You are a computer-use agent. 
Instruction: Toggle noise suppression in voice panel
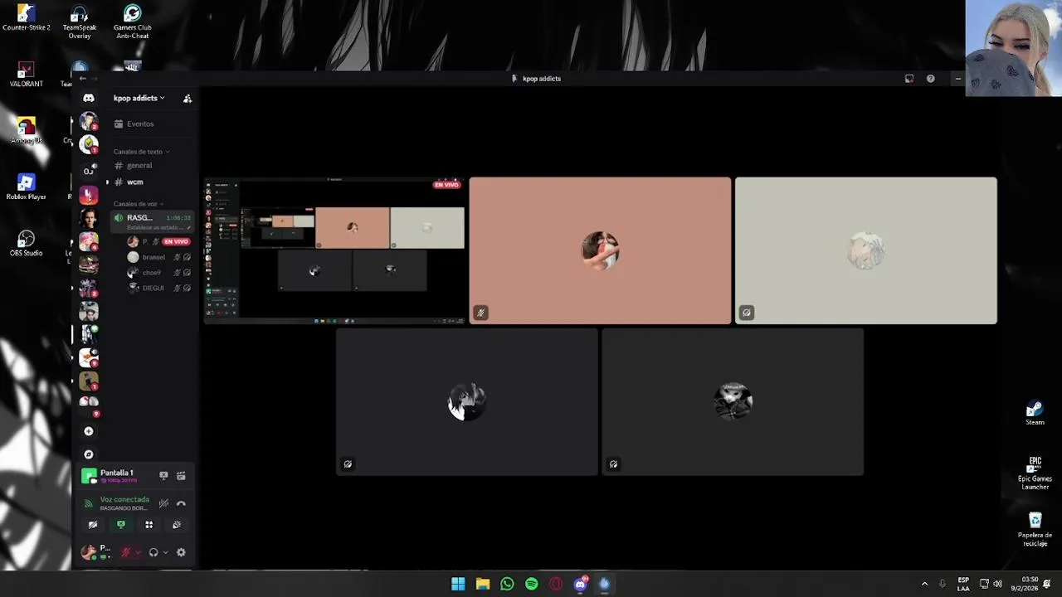(163, 503)
